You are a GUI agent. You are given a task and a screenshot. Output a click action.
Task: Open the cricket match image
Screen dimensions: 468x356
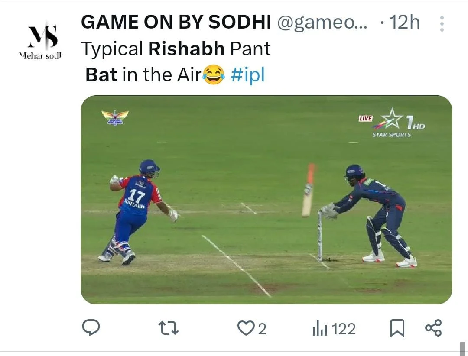point(266,199)
